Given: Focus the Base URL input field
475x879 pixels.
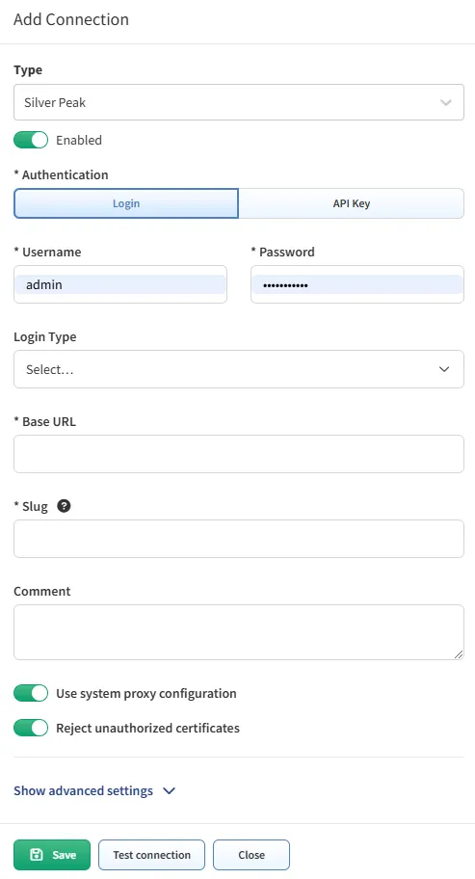Looking at the screenshot, I should pyautogui.click(x=239, y=454).
